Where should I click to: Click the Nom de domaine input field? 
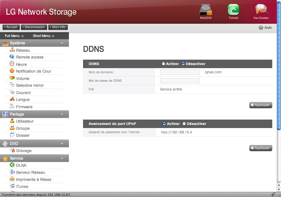[x=180, y=72]
